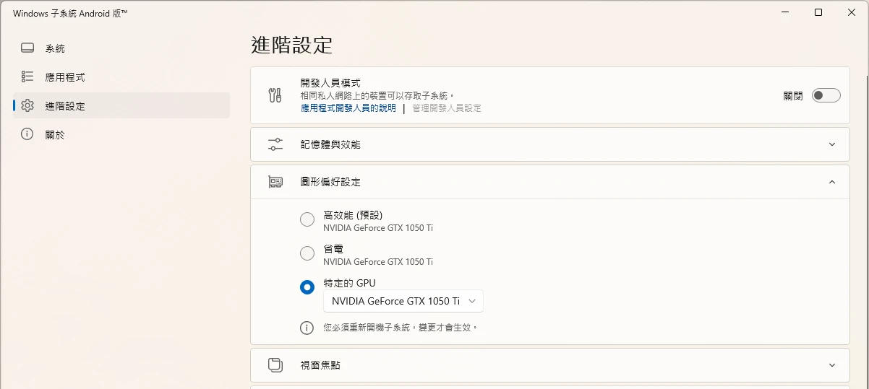This screenshot has height=389, width=869.
Task: Select 進階設定 in the sidebar
Action: [121, 105]
